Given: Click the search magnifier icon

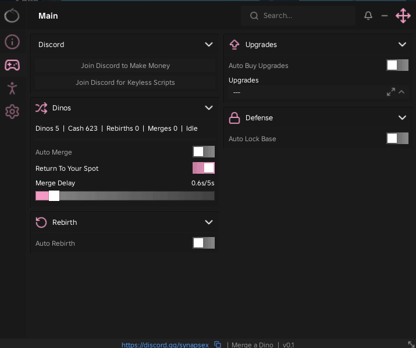Looking at the screenshot, I should pyautogui.click(x=254, y=16).
